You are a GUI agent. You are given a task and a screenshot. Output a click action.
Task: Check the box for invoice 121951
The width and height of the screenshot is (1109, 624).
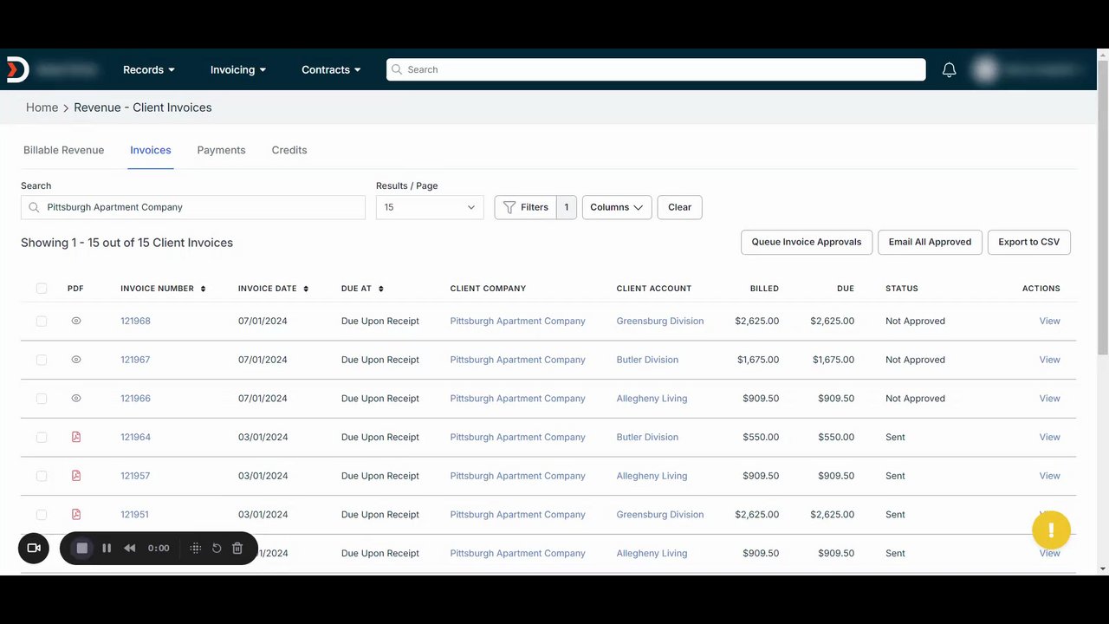(x=42, y=515)
